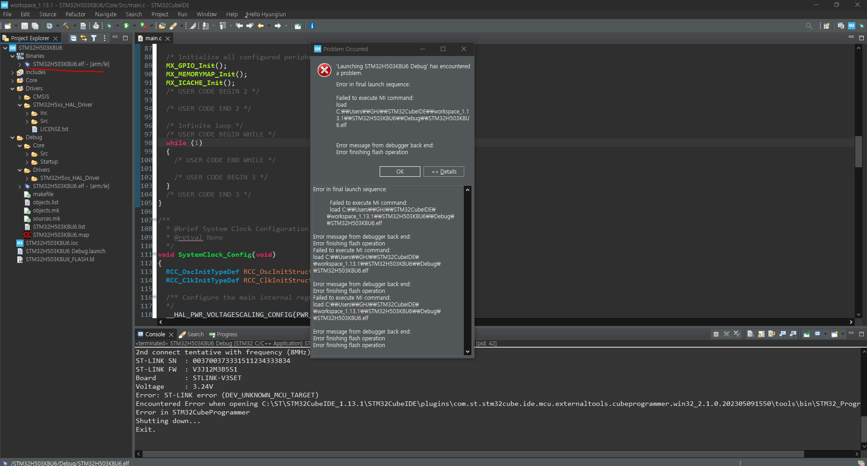Click the Debug bug icon in toolbar
867x466 pixels.
pos(109,26)
